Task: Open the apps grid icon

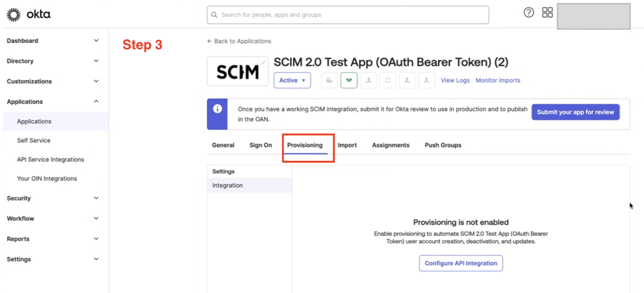Action: [x=547, y=13]
